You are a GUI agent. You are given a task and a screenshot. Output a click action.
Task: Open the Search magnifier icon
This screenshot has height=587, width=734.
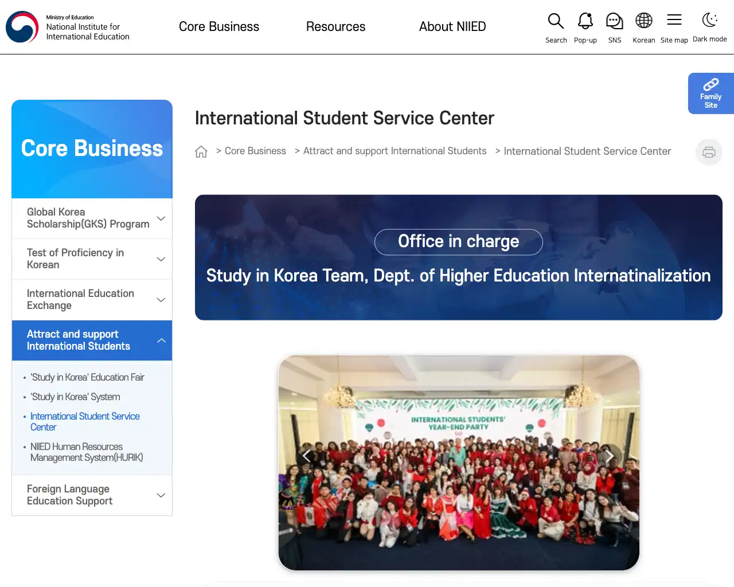tap(556, 21)
